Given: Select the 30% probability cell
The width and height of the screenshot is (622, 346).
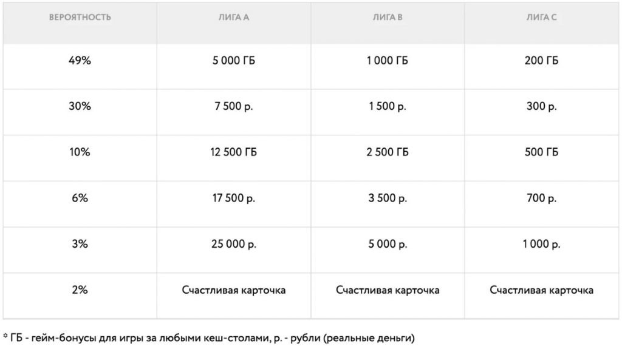Looking at the screenshot, I should tap(80, 106).
